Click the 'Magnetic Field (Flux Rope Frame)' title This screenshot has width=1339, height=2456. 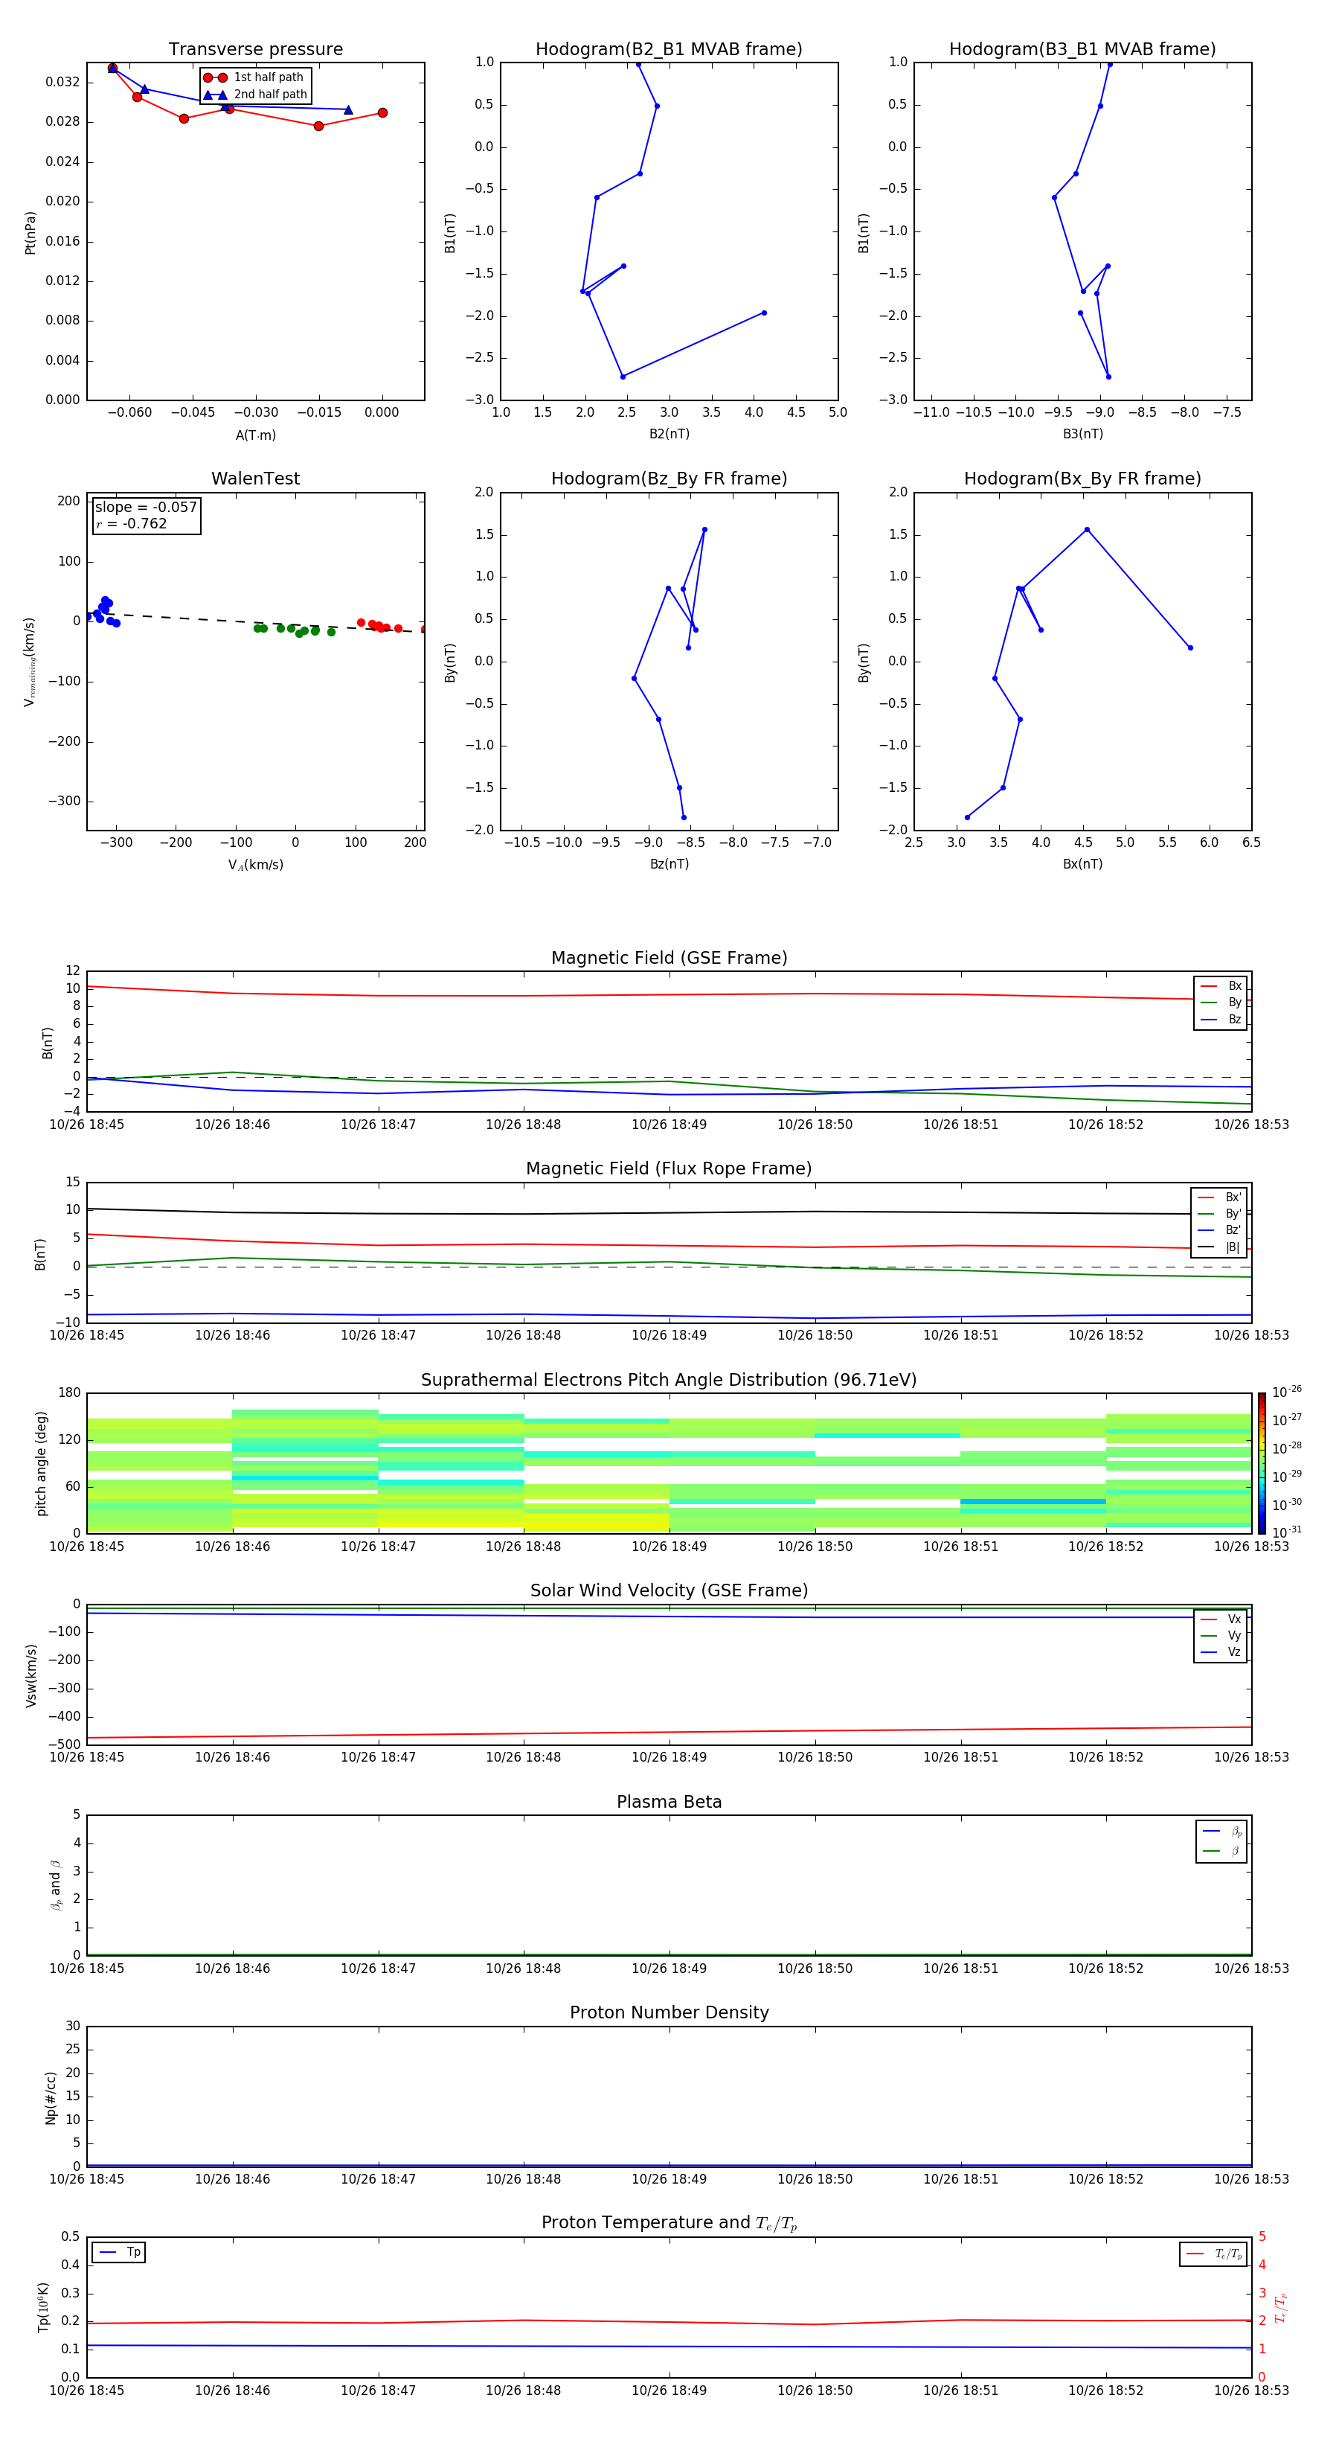(x=669, y=1169)
